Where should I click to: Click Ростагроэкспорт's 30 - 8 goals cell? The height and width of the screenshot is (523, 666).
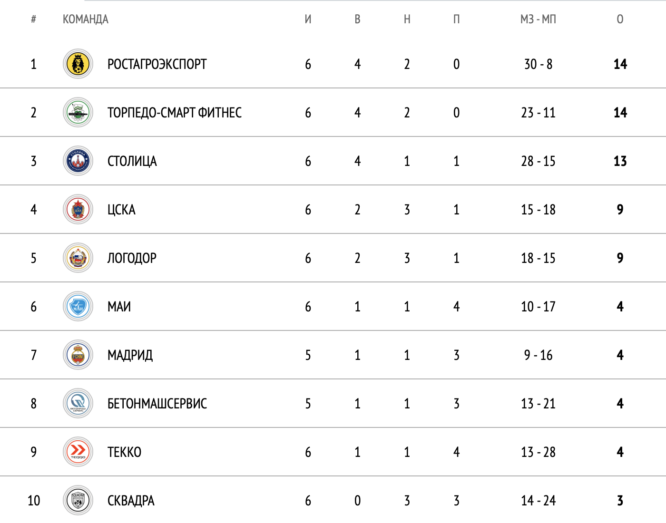(x=538, y=64)
